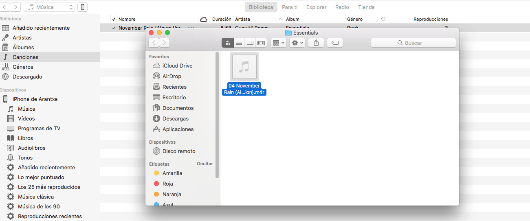Click the Álbumes sidebar icon

pyautogui.click(x=5, y=47)
